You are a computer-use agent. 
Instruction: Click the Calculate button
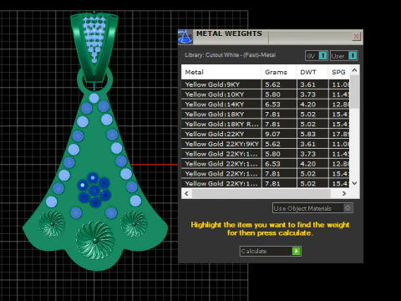pyautogui.click(x=270, y=251)
